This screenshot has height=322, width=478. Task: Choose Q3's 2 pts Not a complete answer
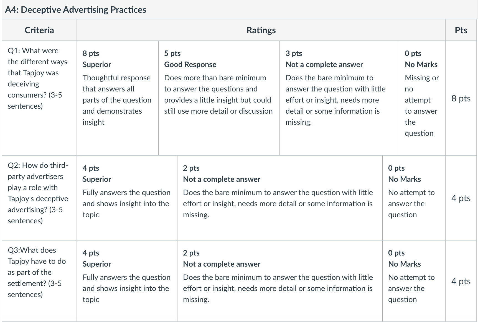click(280, 281)
